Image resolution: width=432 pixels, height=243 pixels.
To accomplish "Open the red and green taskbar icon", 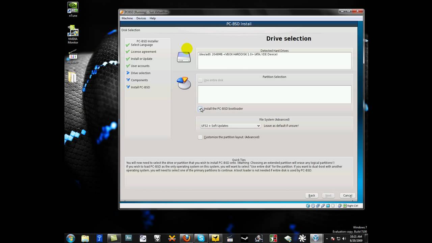I will click(x=273, y=238).
